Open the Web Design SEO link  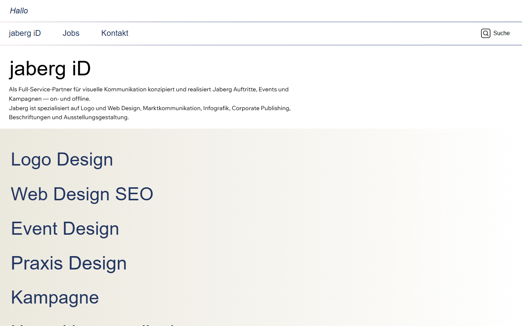coord(82,194)
